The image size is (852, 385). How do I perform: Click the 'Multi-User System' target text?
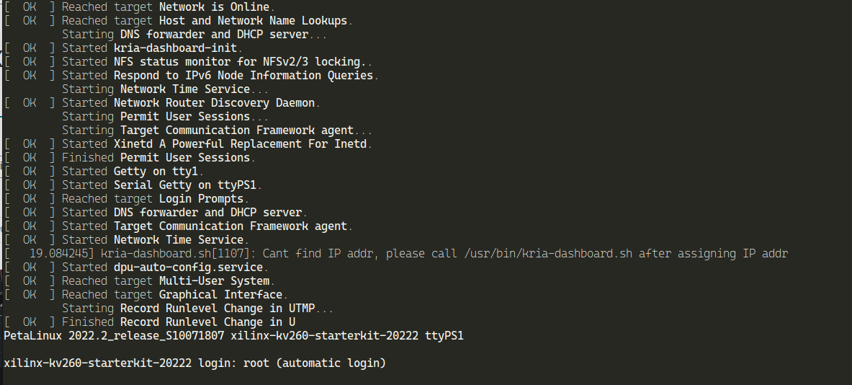[x=216, y=281]
